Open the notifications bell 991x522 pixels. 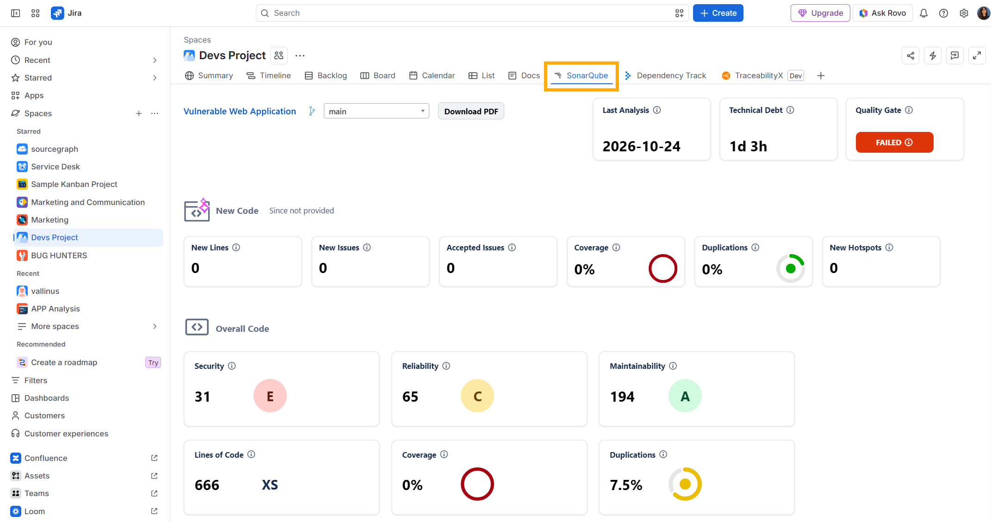tap(923, 13)
